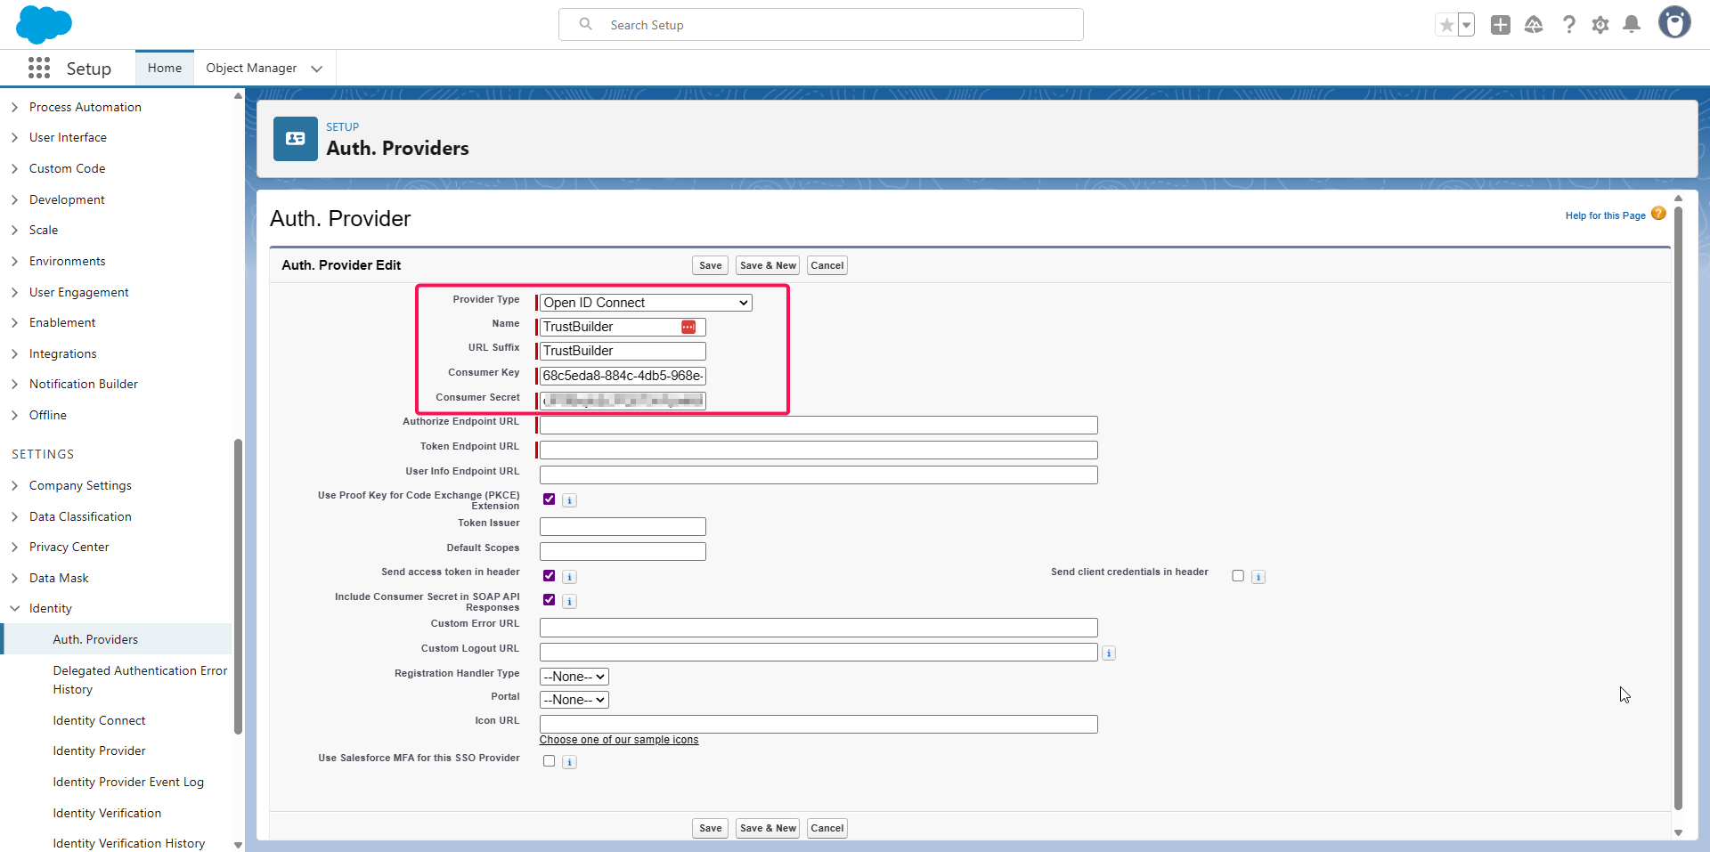
Task: Open the Notifications bell
Action: pos(1632,25)
